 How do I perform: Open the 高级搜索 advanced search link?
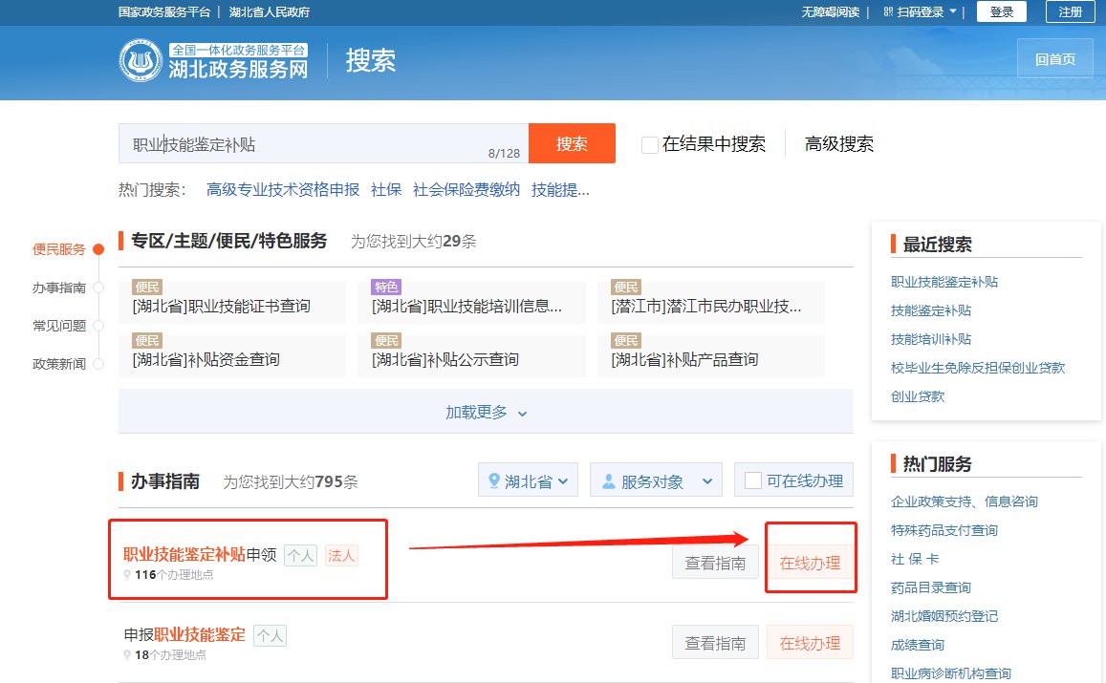point(838,144)
